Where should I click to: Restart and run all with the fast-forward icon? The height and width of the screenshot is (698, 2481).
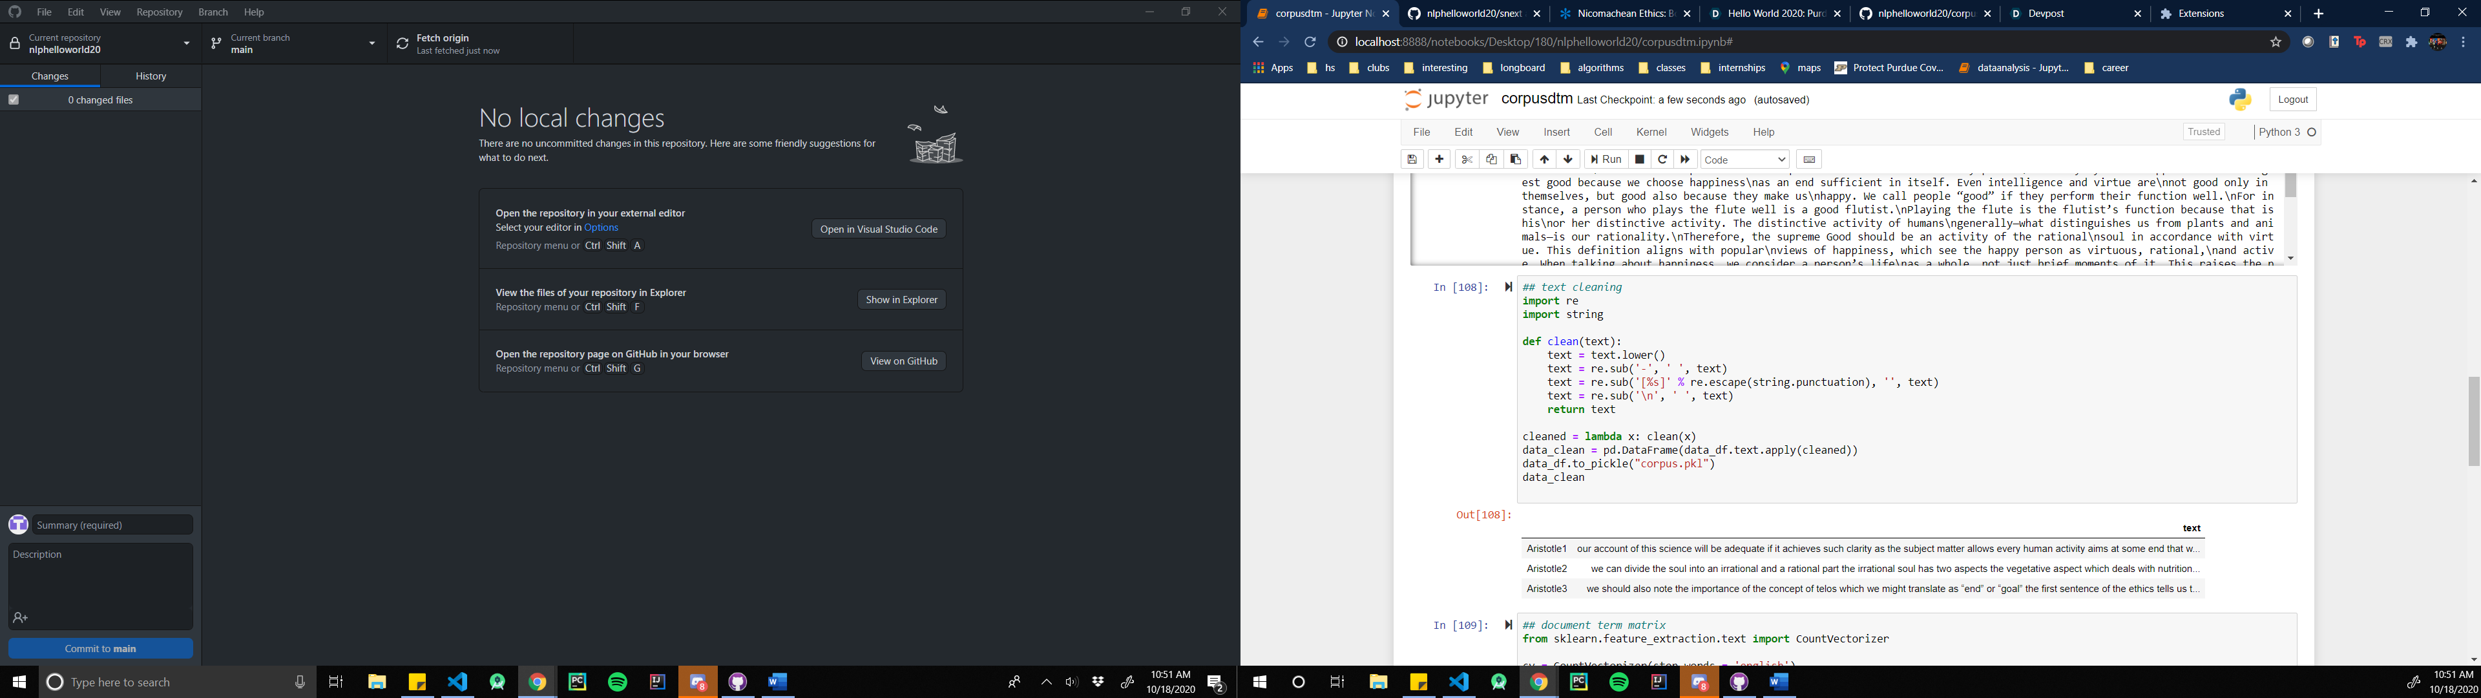point(1686,159)
